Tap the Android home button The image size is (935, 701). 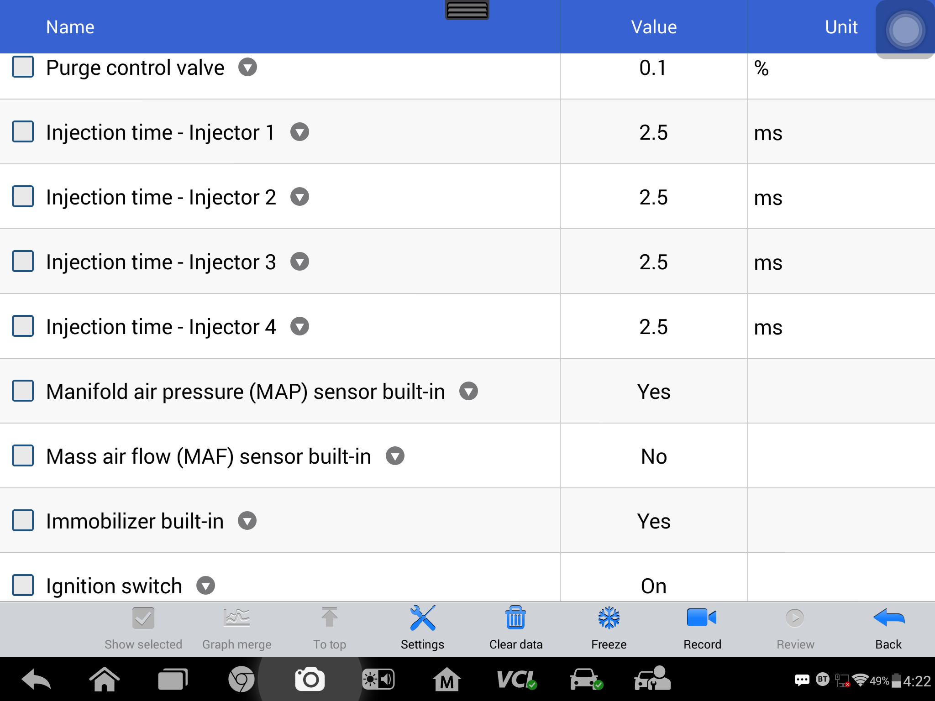105,680
